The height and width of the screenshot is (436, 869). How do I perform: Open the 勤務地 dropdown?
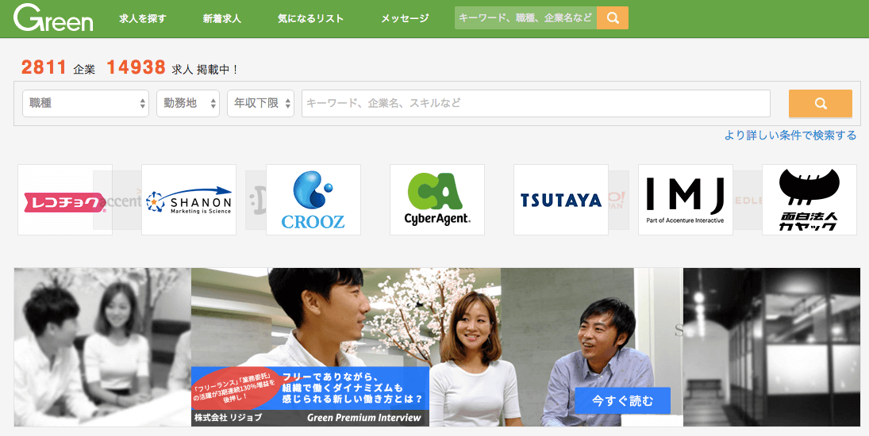[x=188, y=104]
